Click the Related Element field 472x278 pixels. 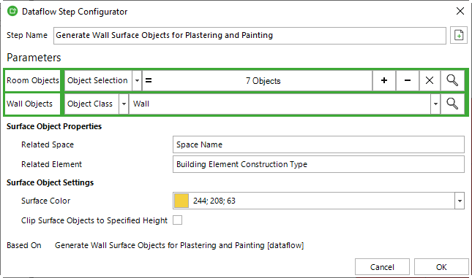[318, 164]
